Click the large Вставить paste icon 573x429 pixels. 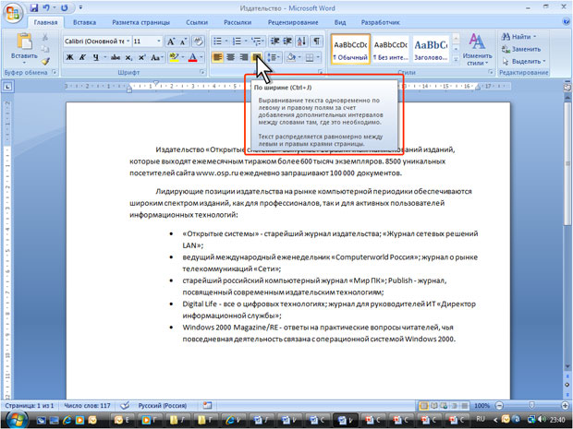24,41
